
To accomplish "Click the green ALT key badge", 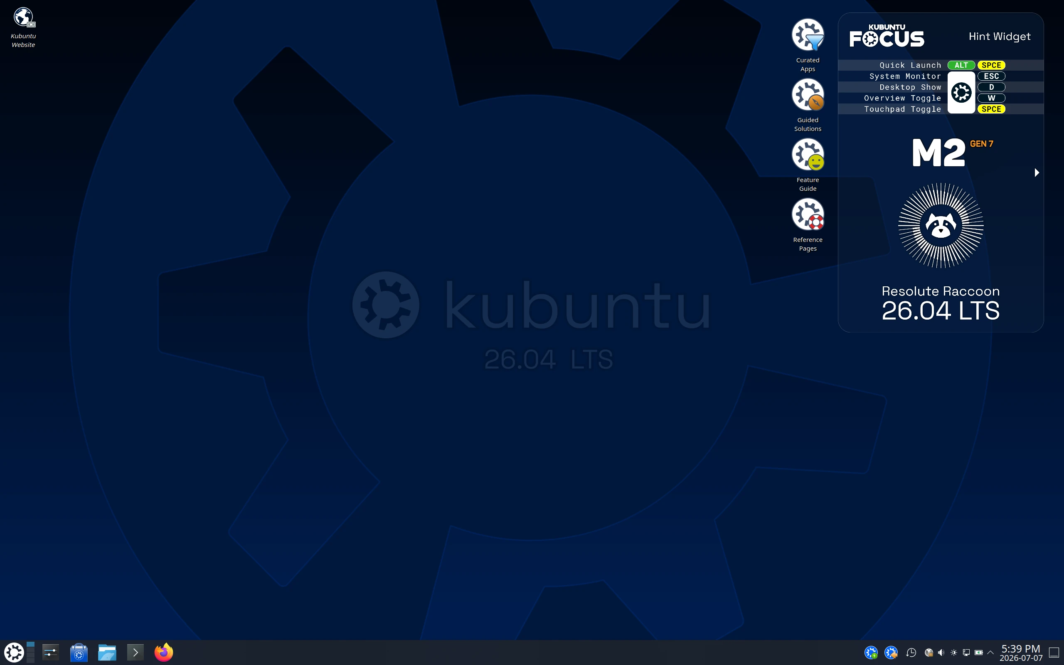I will pyautogui.click(x=961, y=65).
